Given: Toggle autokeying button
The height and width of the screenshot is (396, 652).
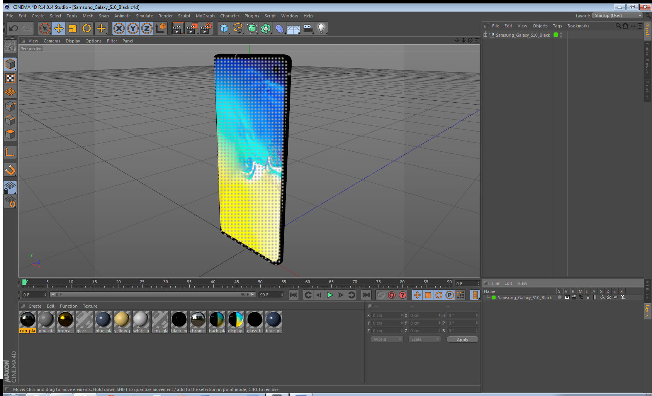Looking at the screenshot, I should pyautogui.click(x=392, y=295).
